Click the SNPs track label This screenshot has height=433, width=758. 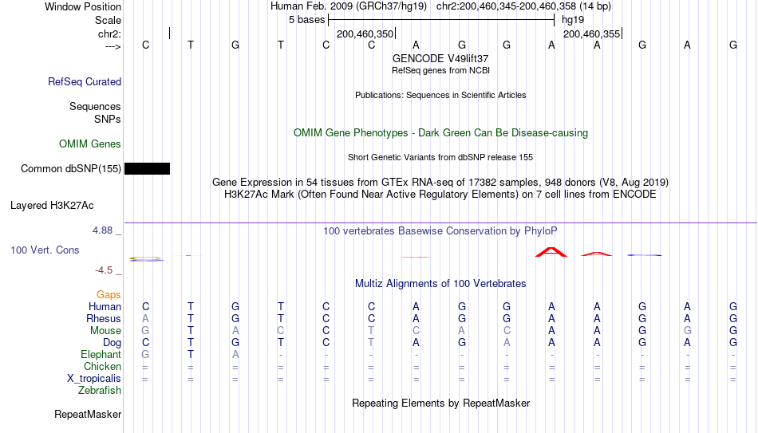point(108,119)
